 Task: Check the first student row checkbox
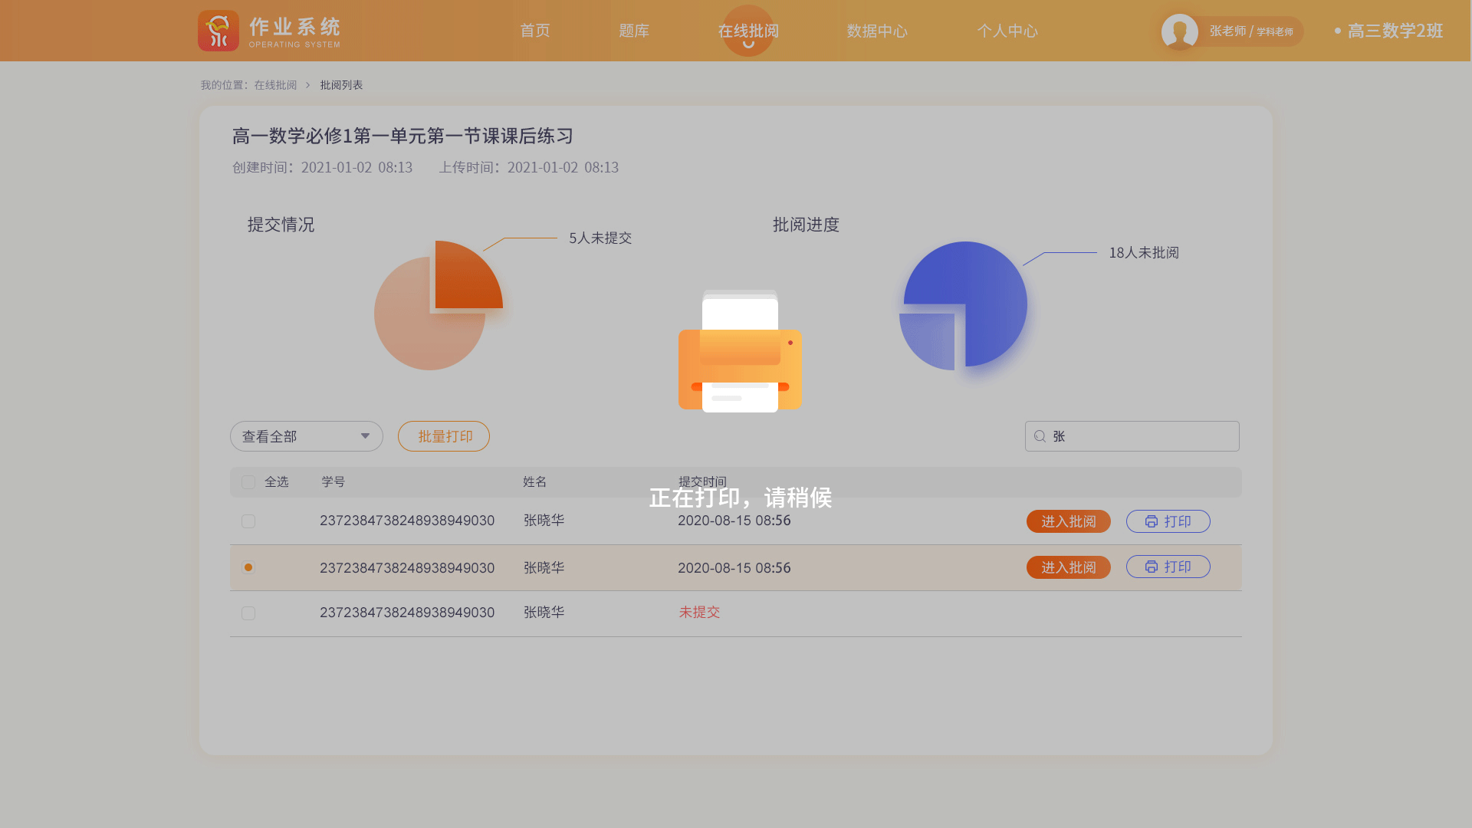pos(248,521)
